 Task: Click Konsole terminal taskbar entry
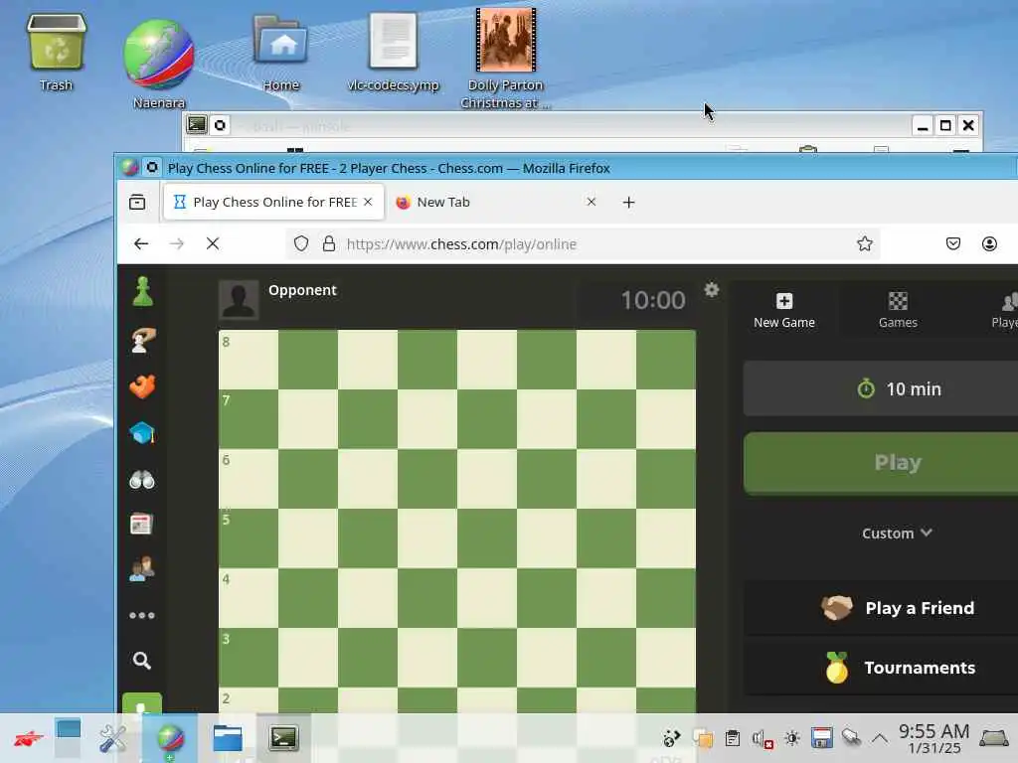click(283, 738)
